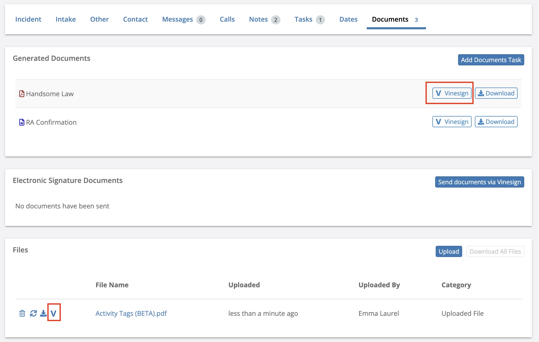
Task: Upload a new file in the Files section
Action: click(x=449, y=251)
